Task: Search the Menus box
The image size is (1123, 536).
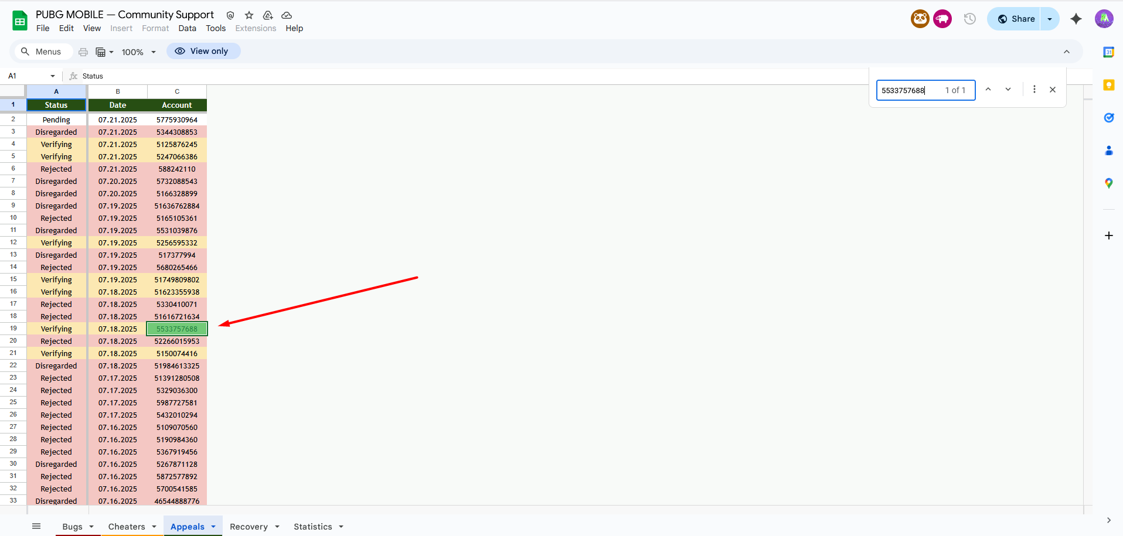Action: coord(43,52)
